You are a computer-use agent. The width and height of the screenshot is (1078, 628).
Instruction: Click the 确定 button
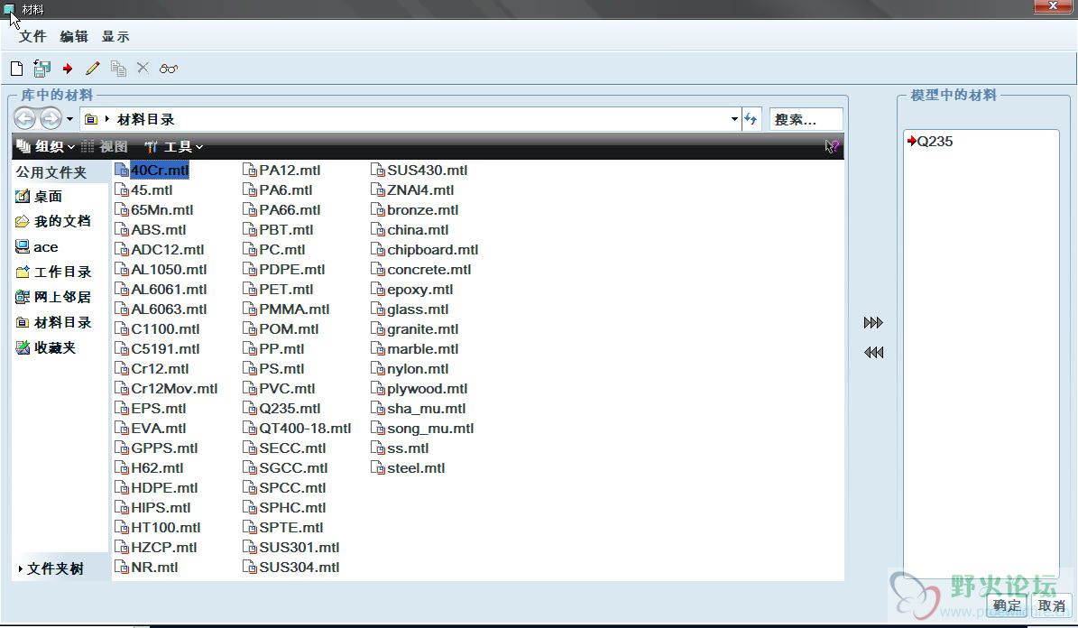pyautogui.click(x=1008, y=605)
